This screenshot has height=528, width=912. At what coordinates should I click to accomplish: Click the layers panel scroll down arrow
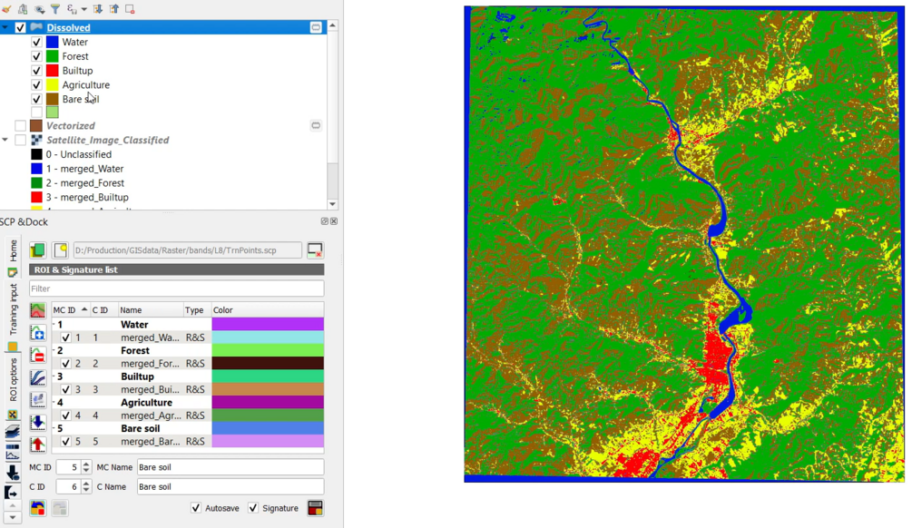pos(333,204)
